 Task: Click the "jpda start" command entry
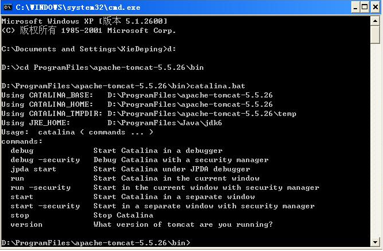(x=33, y=169)
